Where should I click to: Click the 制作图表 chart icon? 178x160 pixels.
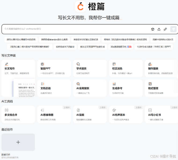point(150,64)
